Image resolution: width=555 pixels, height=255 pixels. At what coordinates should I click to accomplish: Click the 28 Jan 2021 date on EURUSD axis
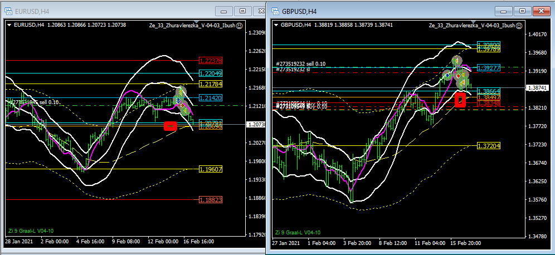point(18,241)
